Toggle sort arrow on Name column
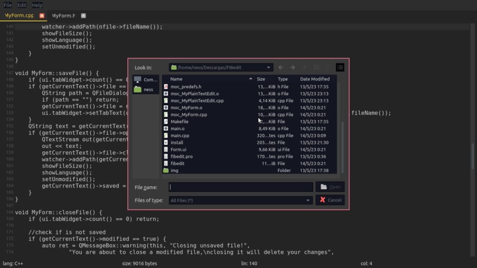477x268 pixels. [x=250, y=79]
